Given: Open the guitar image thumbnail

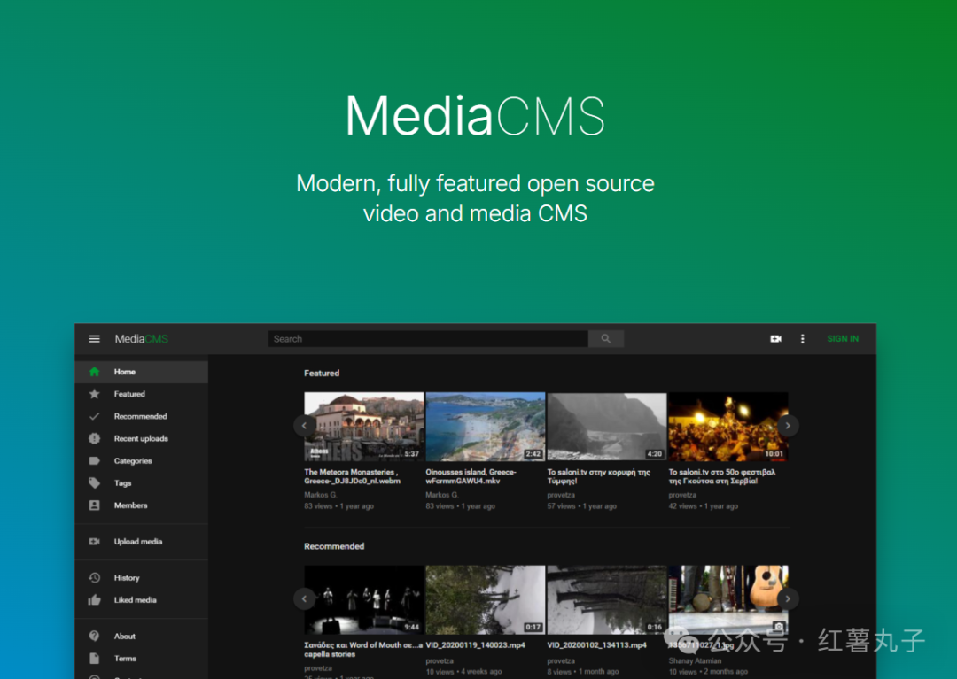Looking at the screenshot, I should click(x=728, y=599).
